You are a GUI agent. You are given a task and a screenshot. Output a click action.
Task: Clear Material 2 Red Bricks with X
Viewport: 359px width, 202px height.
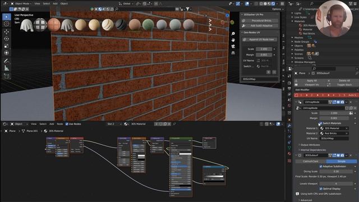(347, 134)
